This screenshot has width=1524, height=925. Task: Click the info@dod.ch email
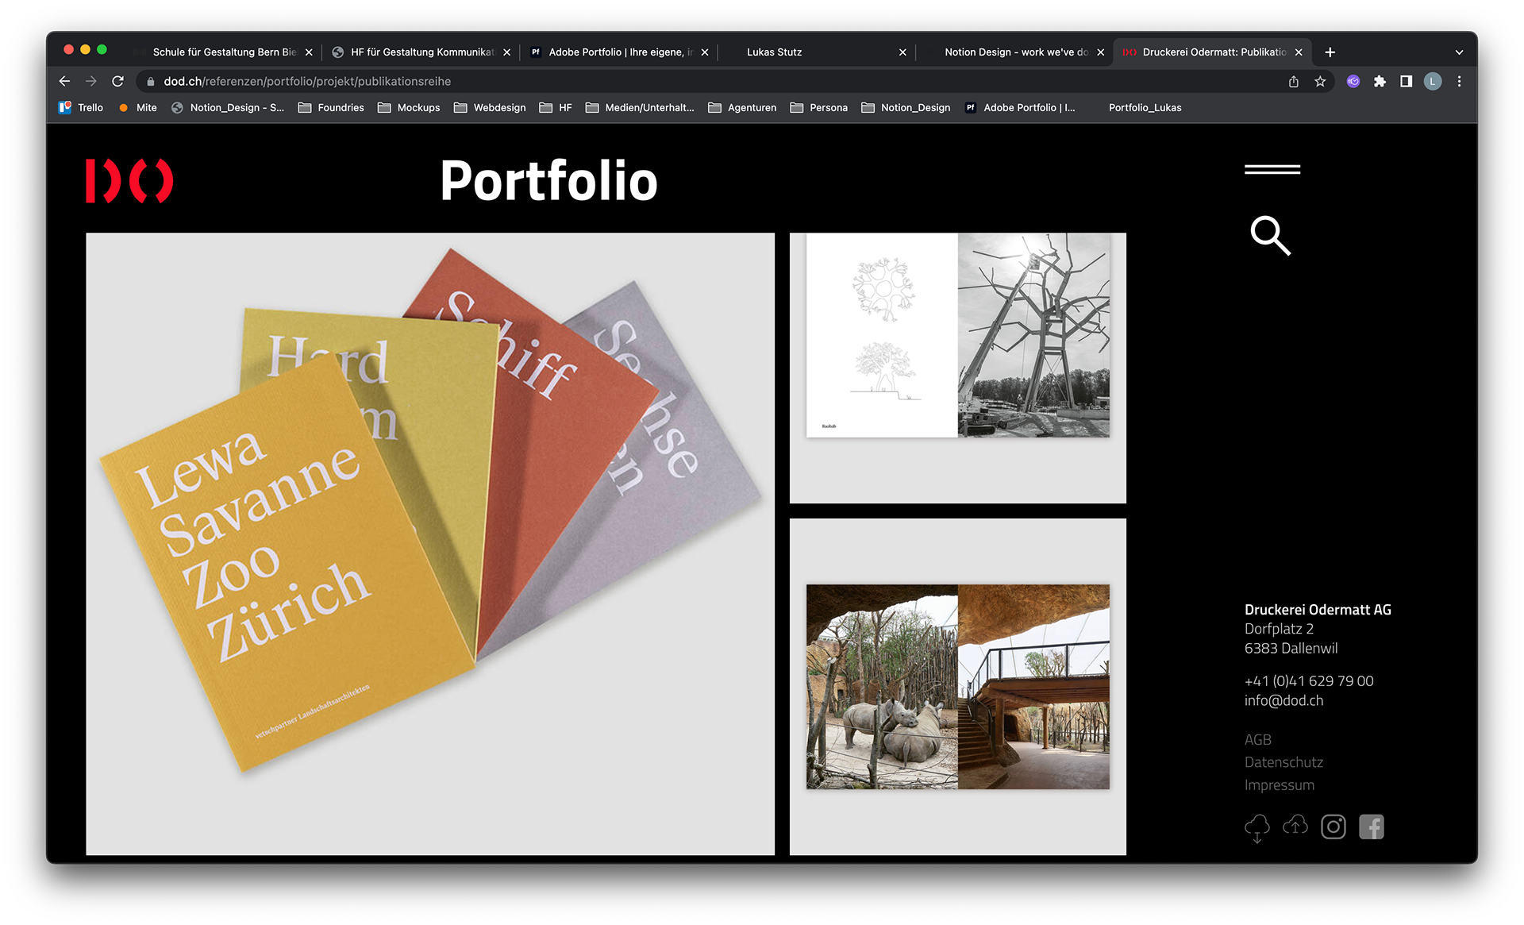pyautogui.click(x=1283, y=700)
